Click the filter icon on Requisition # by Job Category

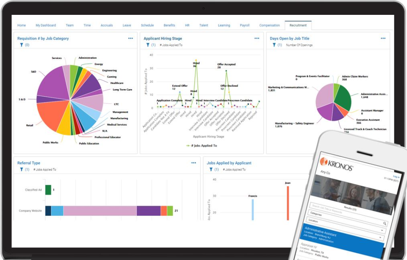(21, 44)
